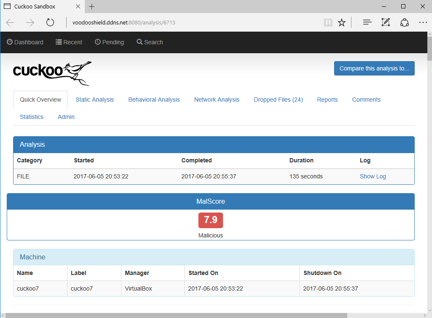
Task: Switch to Network Analysis tab
Action: (217, 100)
